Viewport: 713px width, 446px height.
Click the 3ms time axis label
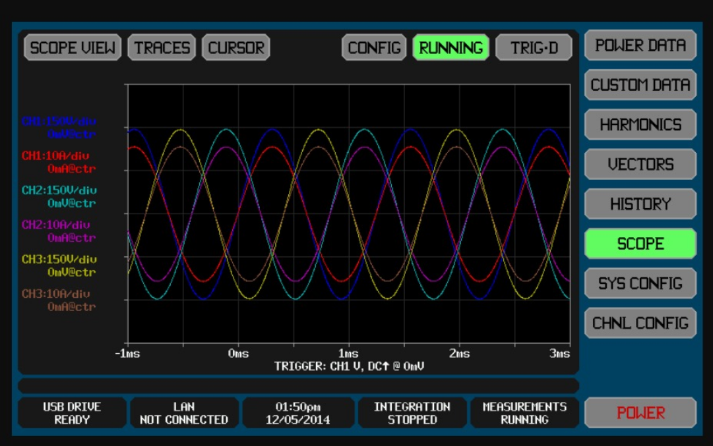coord(559,353)
